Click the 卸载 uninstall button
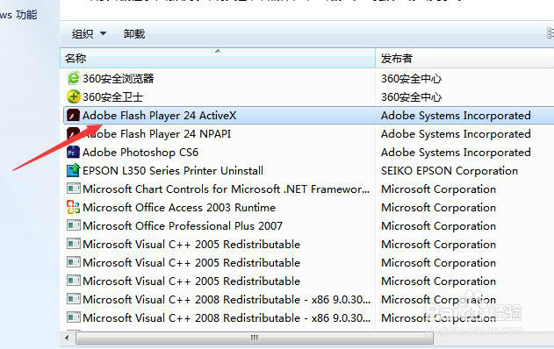 pos(134,34)
